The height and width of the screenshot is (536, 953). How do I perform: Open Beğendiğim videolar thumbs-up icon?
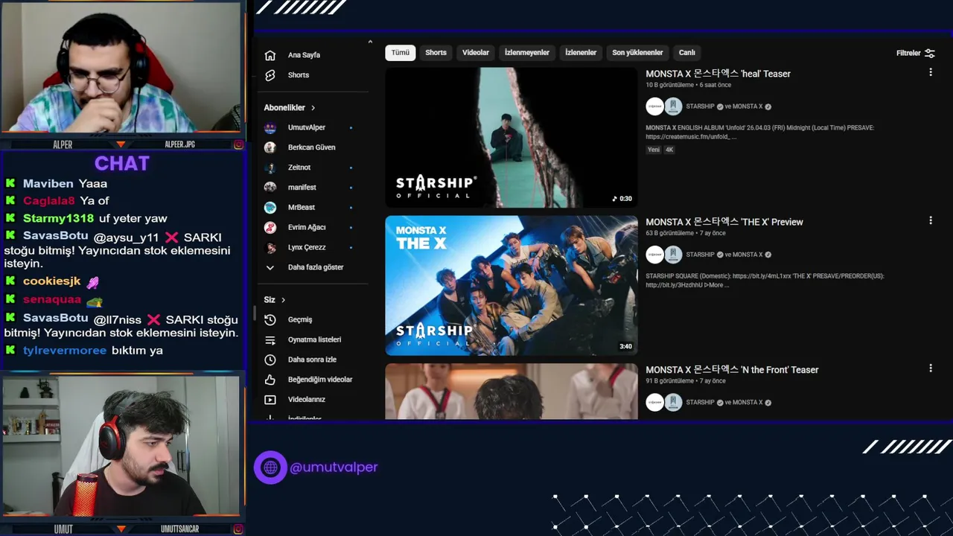pyautogui.click(x=270, y=380)
